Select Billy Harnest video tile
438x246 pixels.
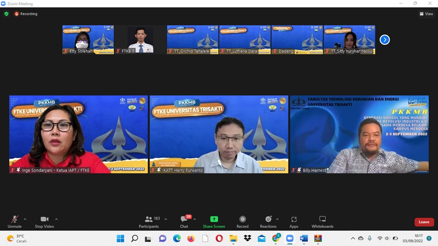[x=360, y=134]
